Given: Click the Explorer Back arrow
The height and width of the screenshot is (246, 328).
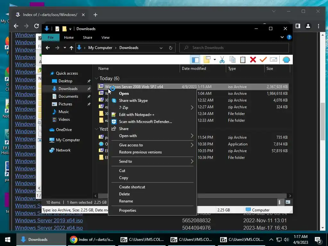Looking at the screenshot, I should pyautogui.click(x=48, y=48).
